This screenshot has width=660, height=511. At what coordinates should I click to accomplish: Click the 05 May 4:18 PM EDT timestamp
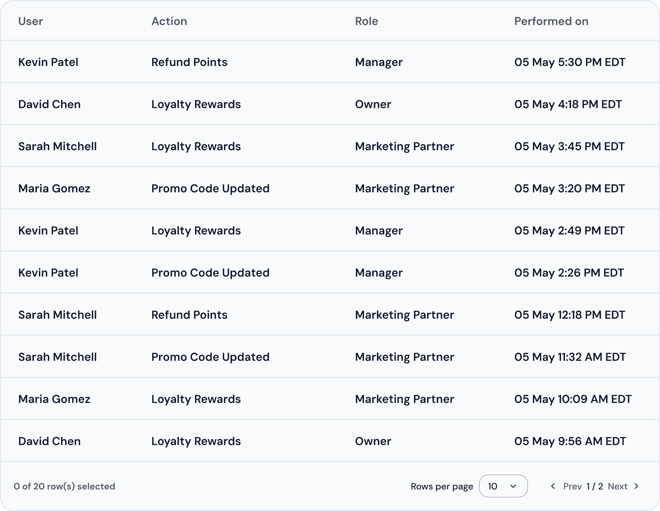568,104
